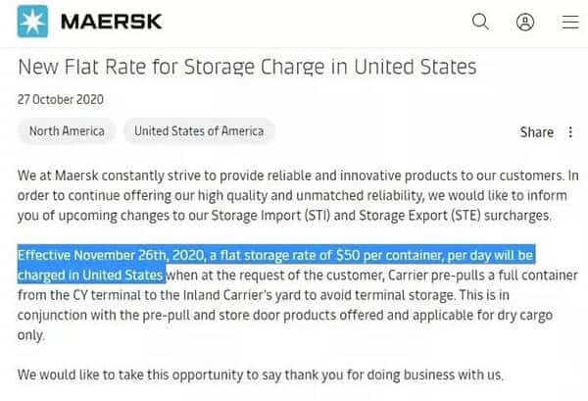Click the highlighted 'charged in United States' text
The height and width of the screenshot is (401, 588).
tap(90, 275)
